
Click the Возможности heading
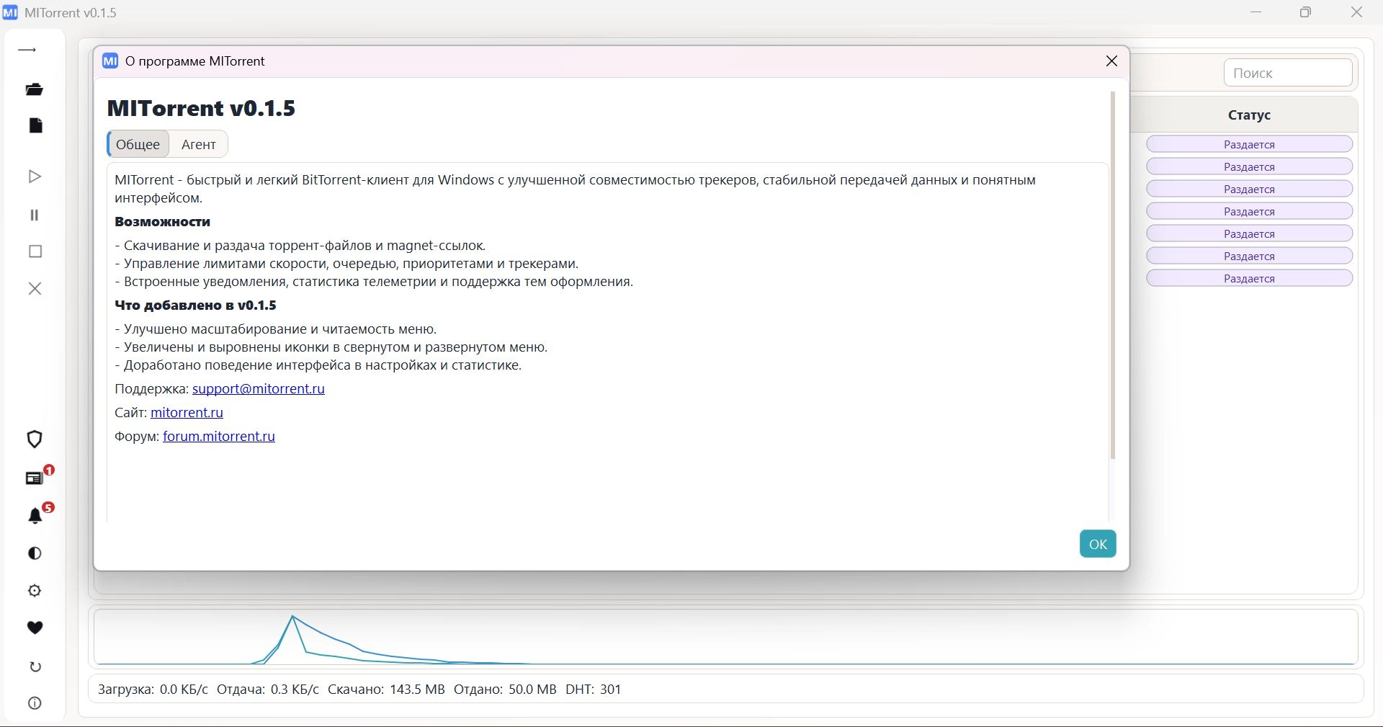tap(163, 222)
